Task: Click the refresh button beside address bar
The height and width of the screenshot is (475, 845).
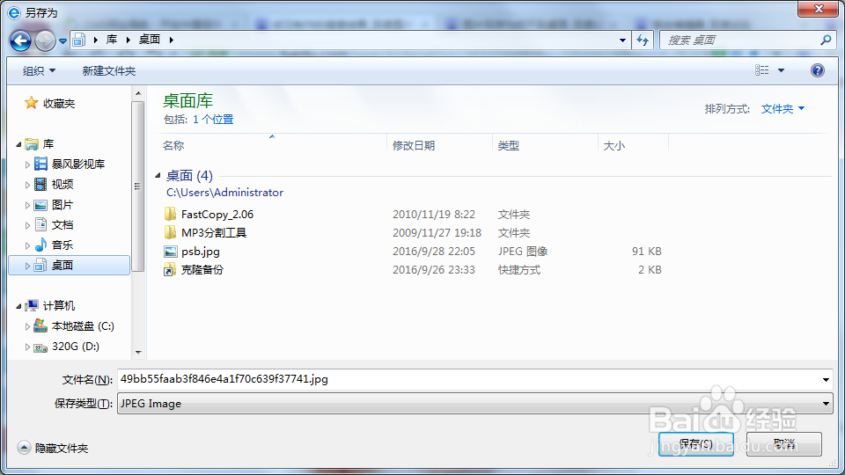Action: (643, 40)
